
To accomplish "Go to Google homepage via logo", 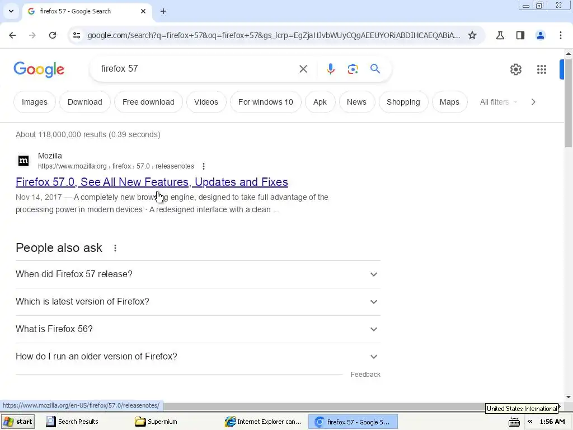I will click(x=39, y=69).
